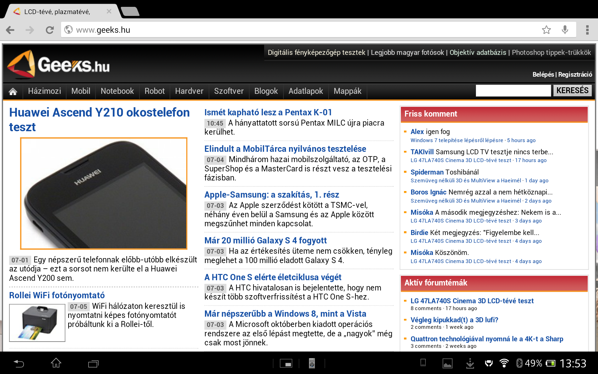
Task: Open a new browser tab
Action: 130,12
